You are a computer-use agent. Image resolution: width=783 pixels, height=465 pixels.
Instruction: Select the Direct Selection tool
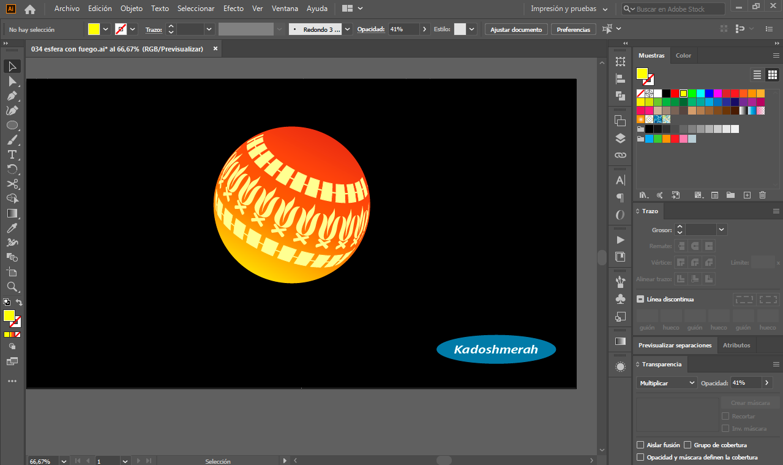point(12,81)
